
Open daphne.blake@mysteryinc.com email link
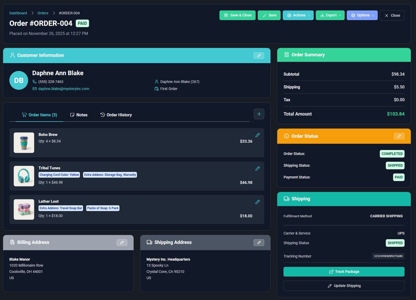coord(64,89)
